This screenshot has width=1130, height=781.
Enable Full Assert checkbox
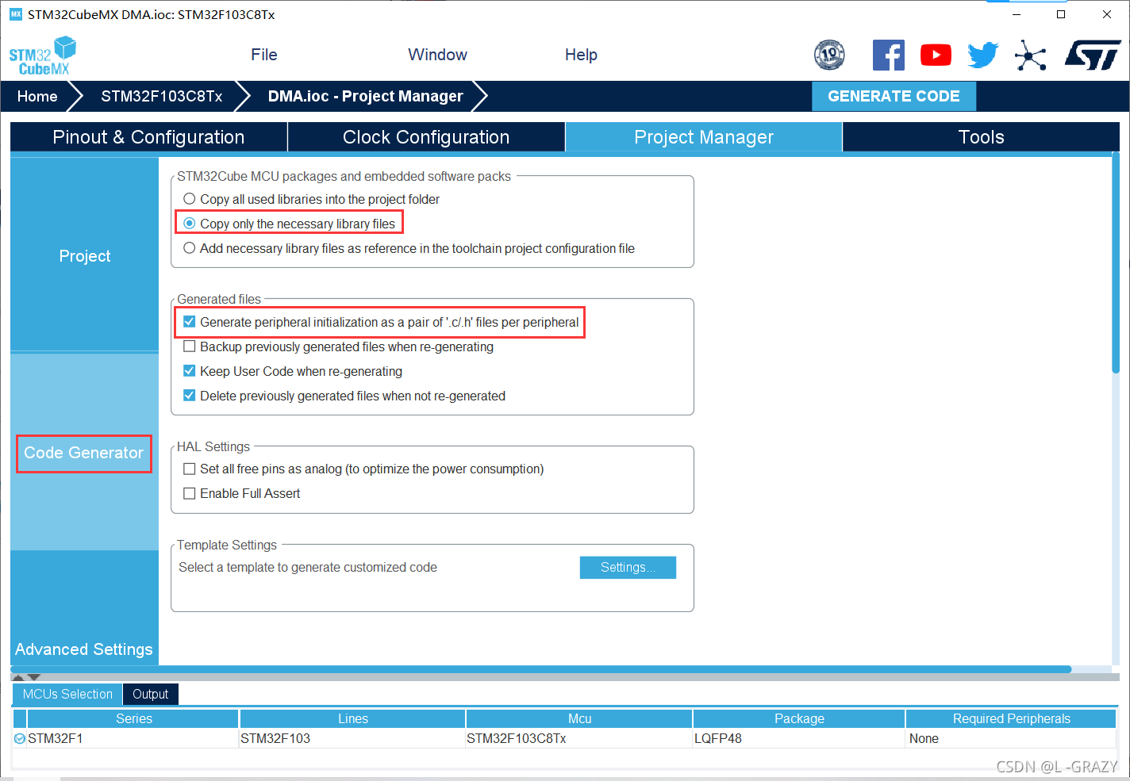pyautogui.click(x=190, y=493)
